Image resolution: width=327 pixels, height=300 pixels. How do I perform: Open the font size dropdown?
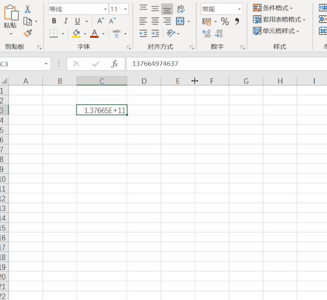pos(125,9)
